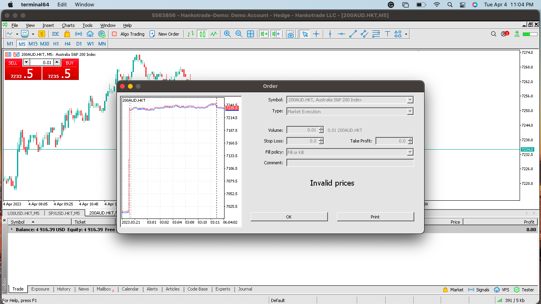Switch to U30USD.HKT,M5 chart tab

pyautogui.click(x=23, y=213)
